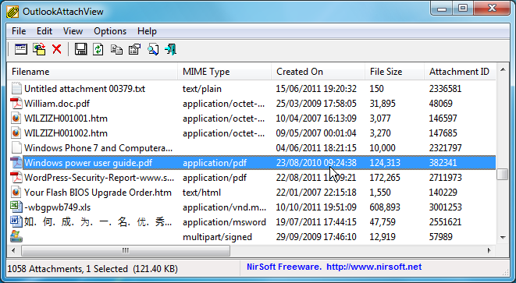Screen dimensions: 516x283
Task: Select the Untitled attachment 00379.txt filename
Action: 84,89
